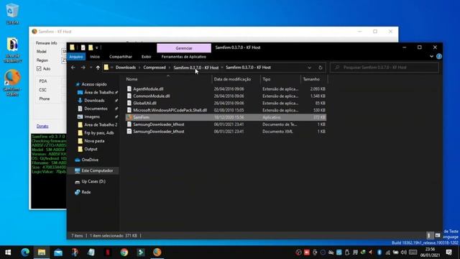Screen dimensions: 460x259
Task: Open the Compartilhar ribbon tab
Action: (121, 57)
